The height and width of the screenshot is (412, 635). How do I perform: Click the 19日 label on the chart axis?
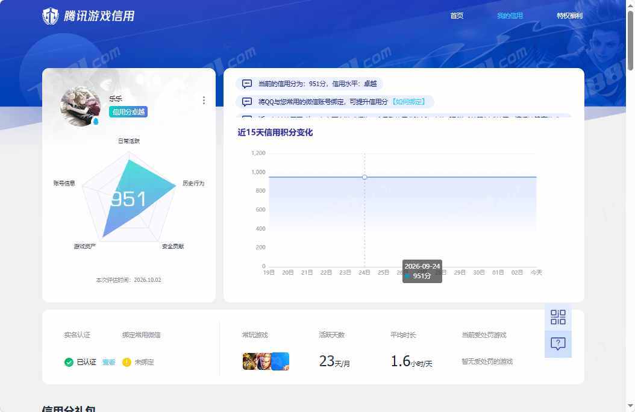(269, 272)
